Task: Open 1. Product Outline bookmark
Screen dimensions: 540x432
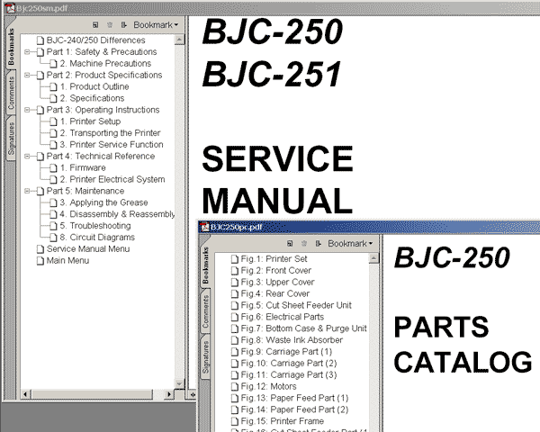Action: pyautogui.click(x=94, y=86)
